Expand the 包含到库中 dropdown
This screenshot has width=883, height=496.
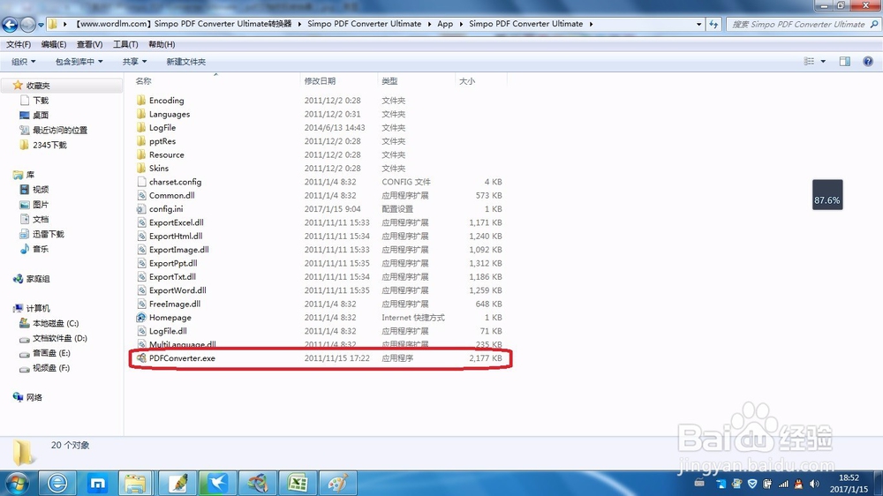79,62
